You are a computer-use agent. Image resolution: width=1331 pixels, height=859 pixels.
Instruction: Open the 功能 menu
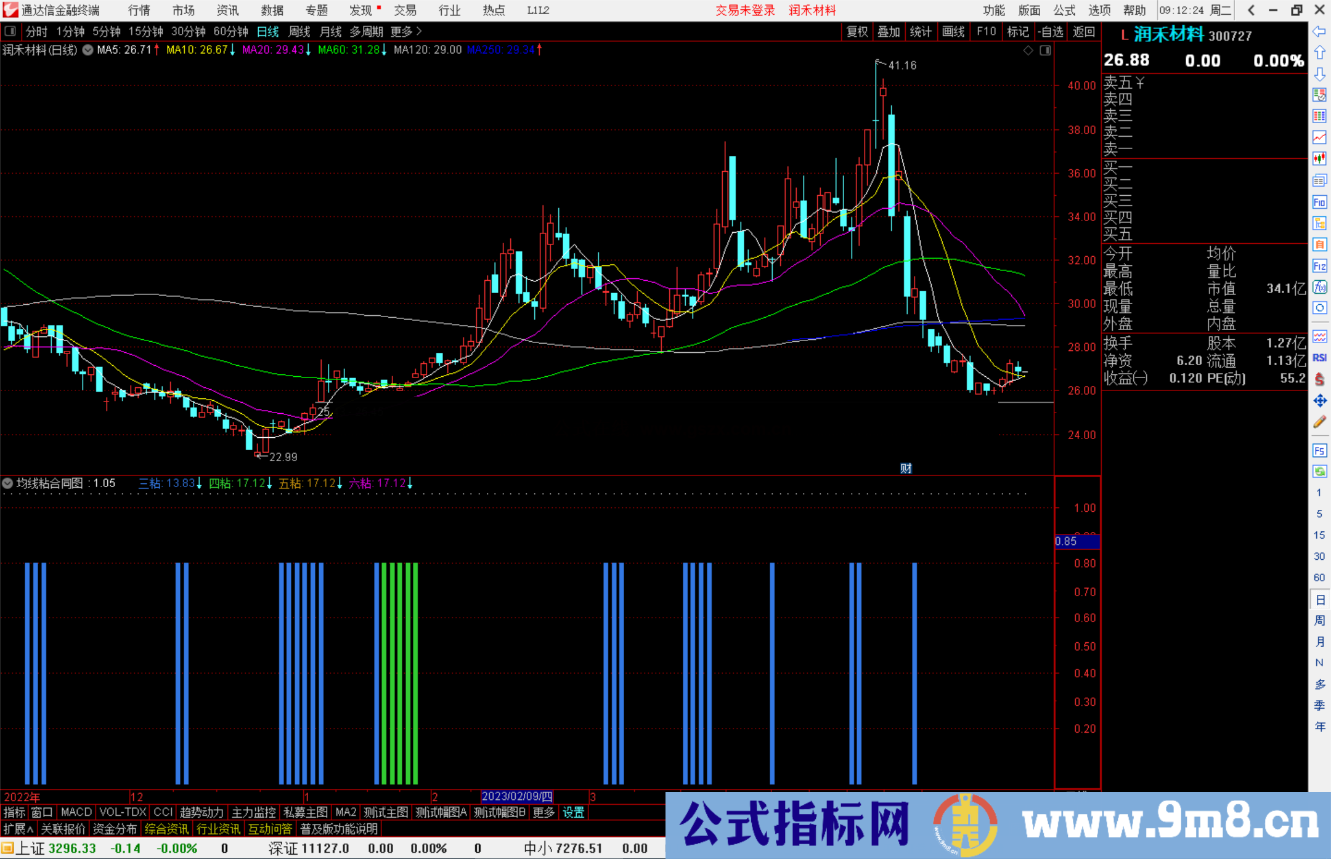tap(993, 10)
